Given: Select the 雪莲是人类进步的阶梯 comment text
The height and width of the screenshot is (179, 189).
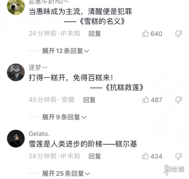Looking at the screenshot, I should point(83,144).
